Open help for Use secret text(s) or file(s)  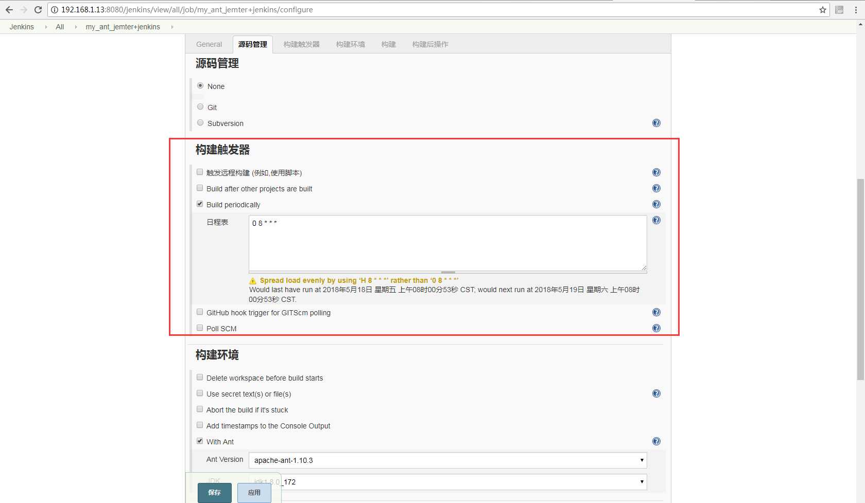tap(656, 393)
